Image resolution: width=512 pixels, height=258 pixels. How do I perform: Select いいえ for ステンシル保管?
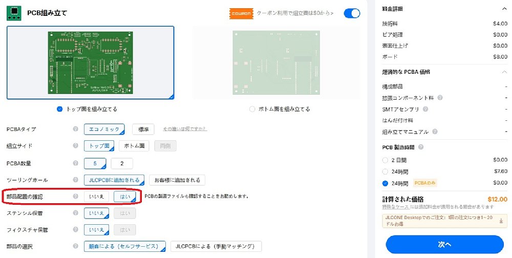96,213
